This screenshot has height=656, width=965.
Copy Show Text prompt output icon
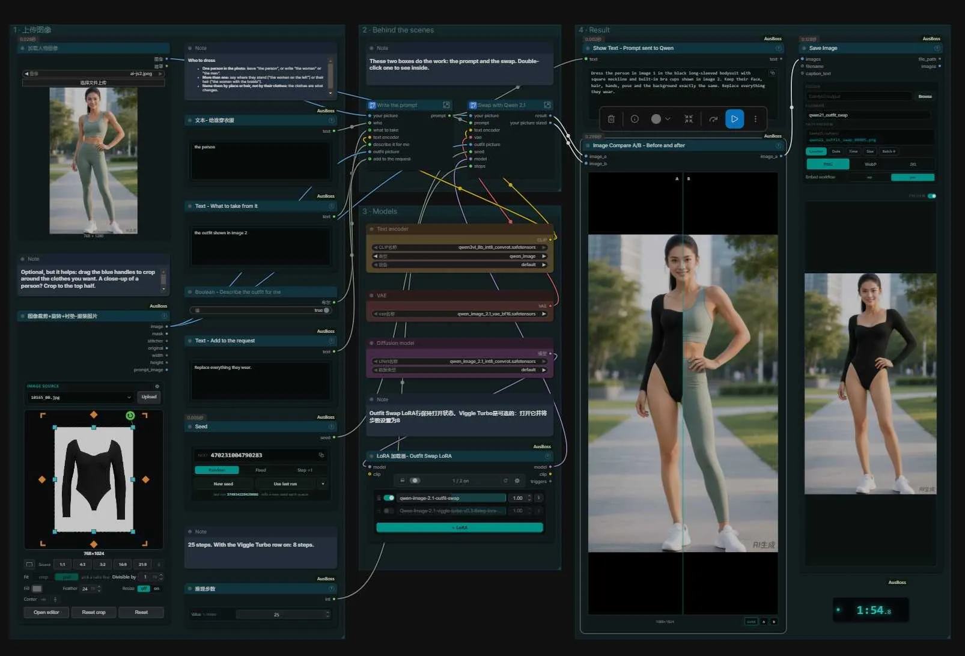pyautogui.click(x=772, y=73)
